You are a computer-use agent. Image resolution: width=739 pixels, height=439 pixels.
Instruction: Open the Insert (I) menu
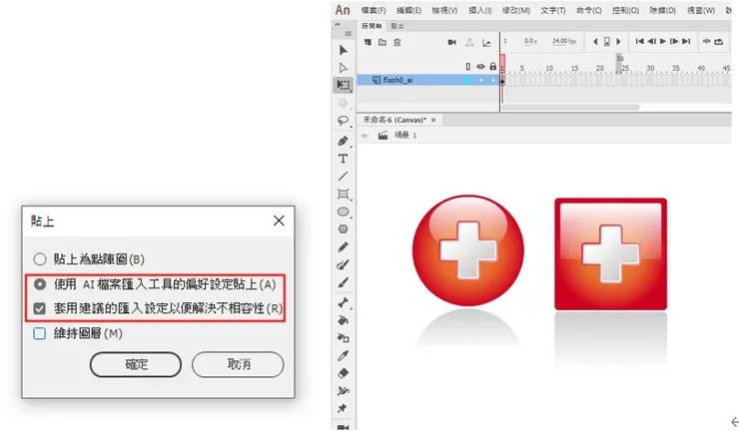[479, 10]
